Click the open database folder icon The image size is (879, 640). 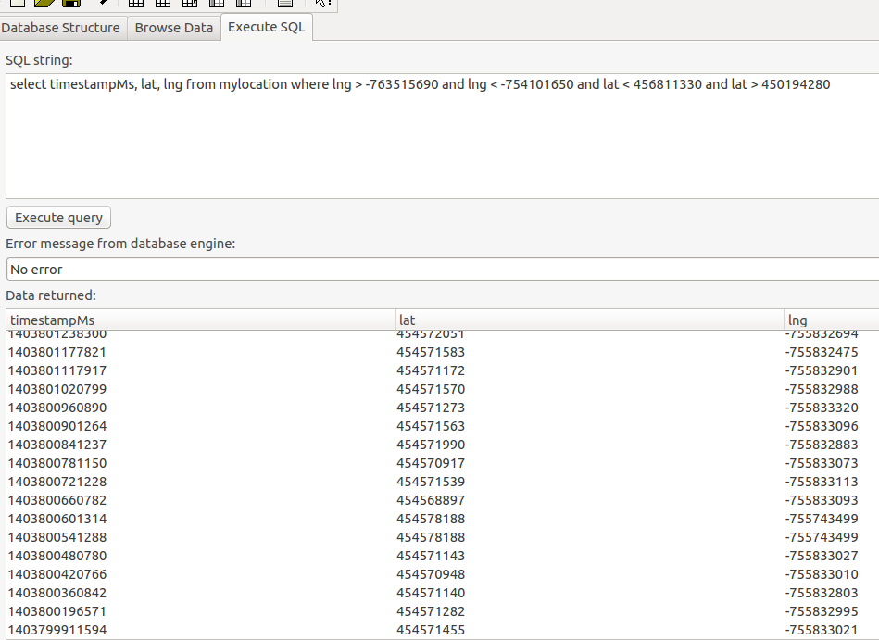[44, 3]
